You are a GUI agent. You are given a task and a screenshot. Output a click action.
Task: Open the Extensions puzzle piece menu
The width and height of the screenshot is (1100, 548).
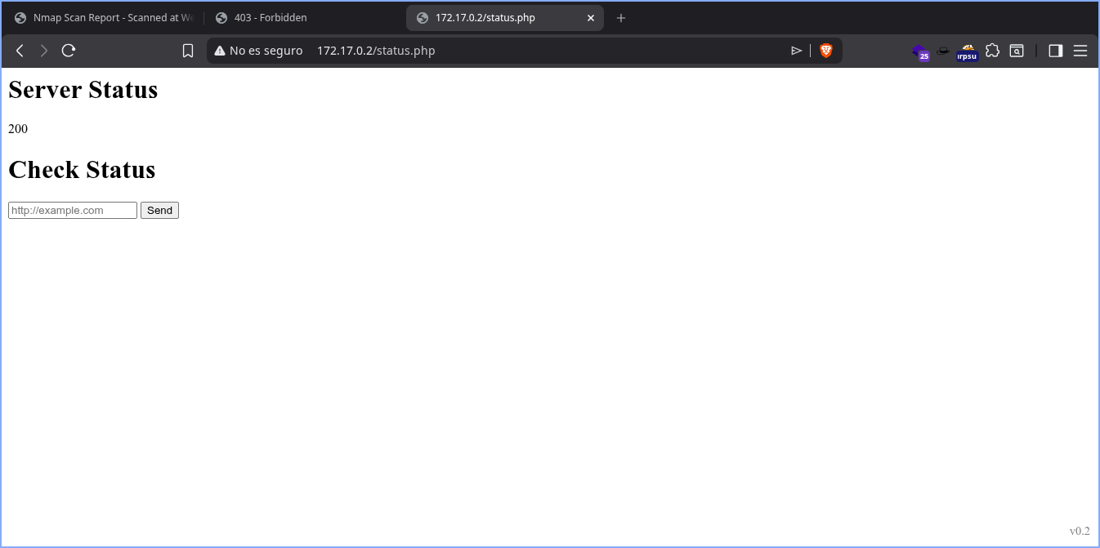tap(992, 51)
